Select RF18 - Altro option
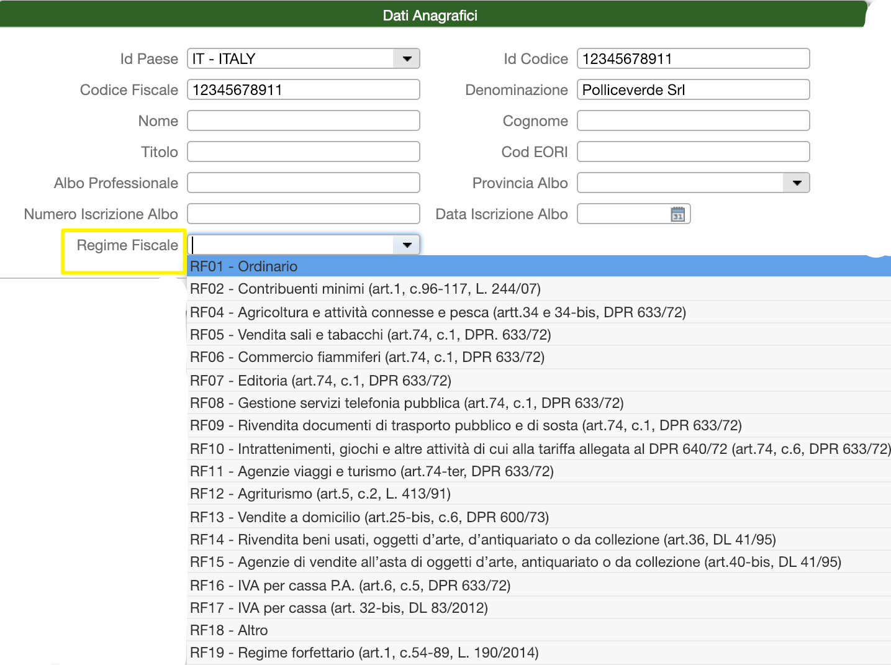This screenshot has width=891, height=665. click(x=539, y=630)
